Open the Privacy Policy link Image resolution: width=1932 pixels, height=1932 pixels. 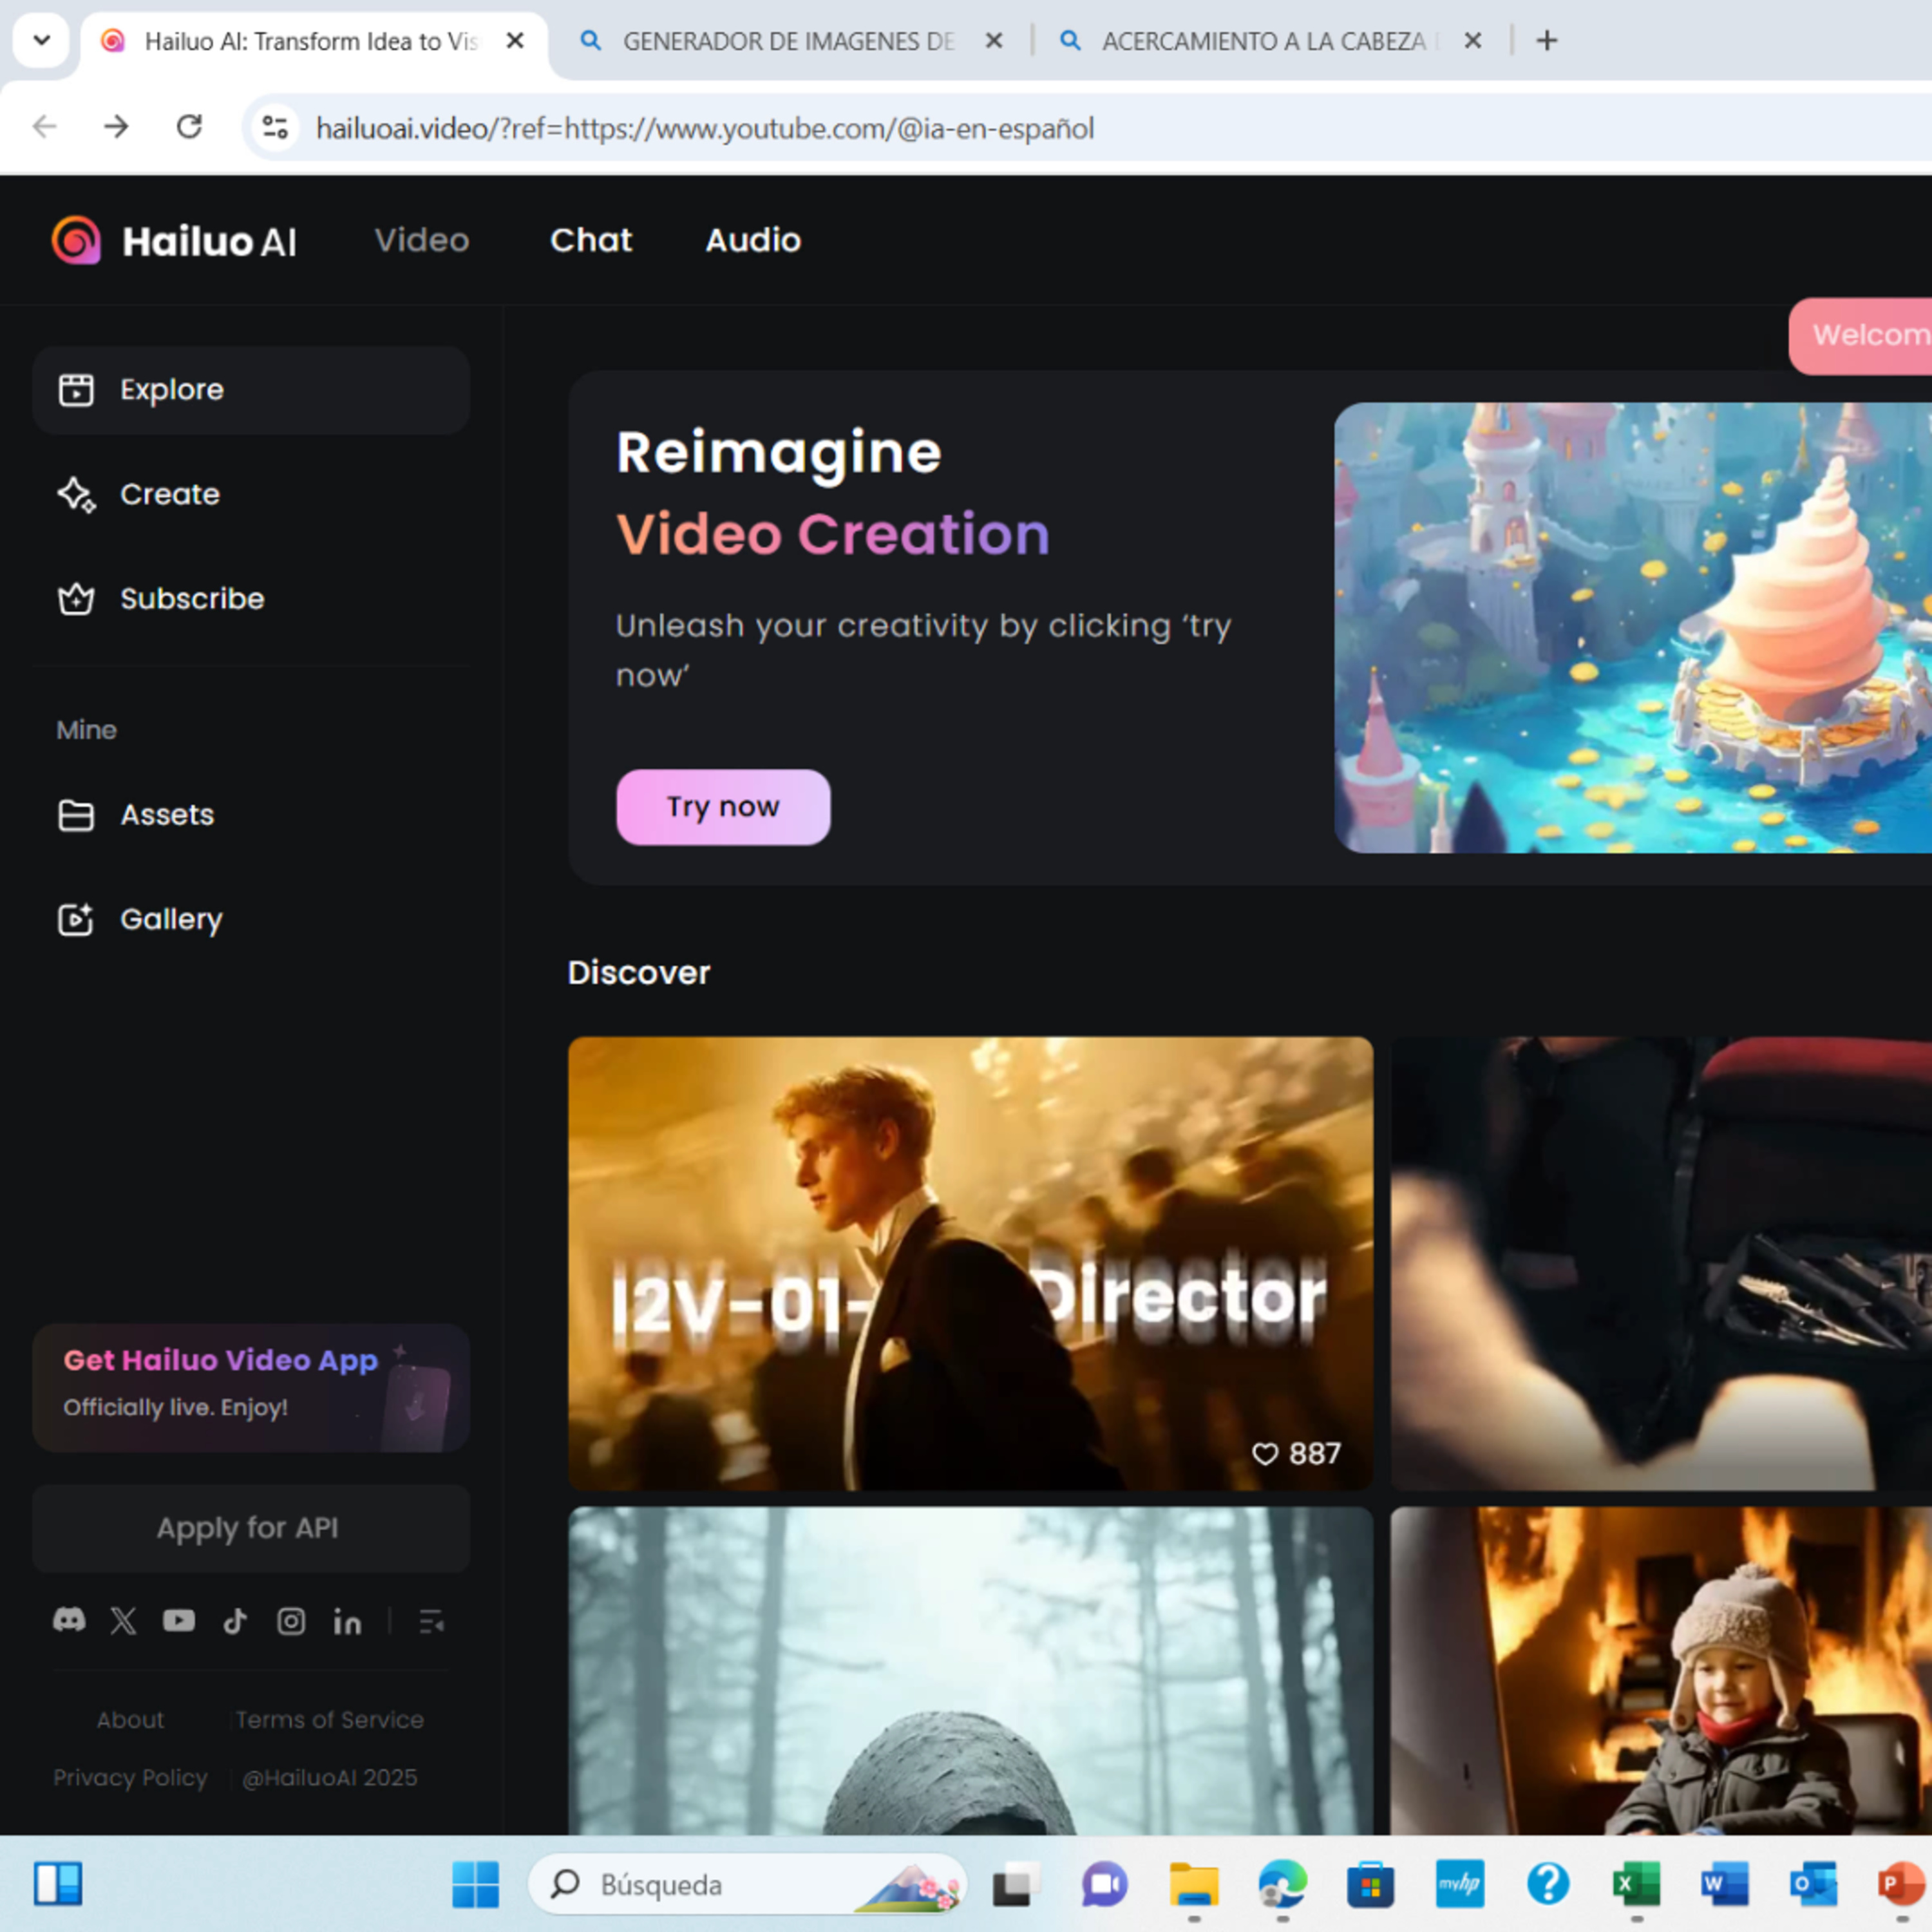click(x=130, y=1778)
